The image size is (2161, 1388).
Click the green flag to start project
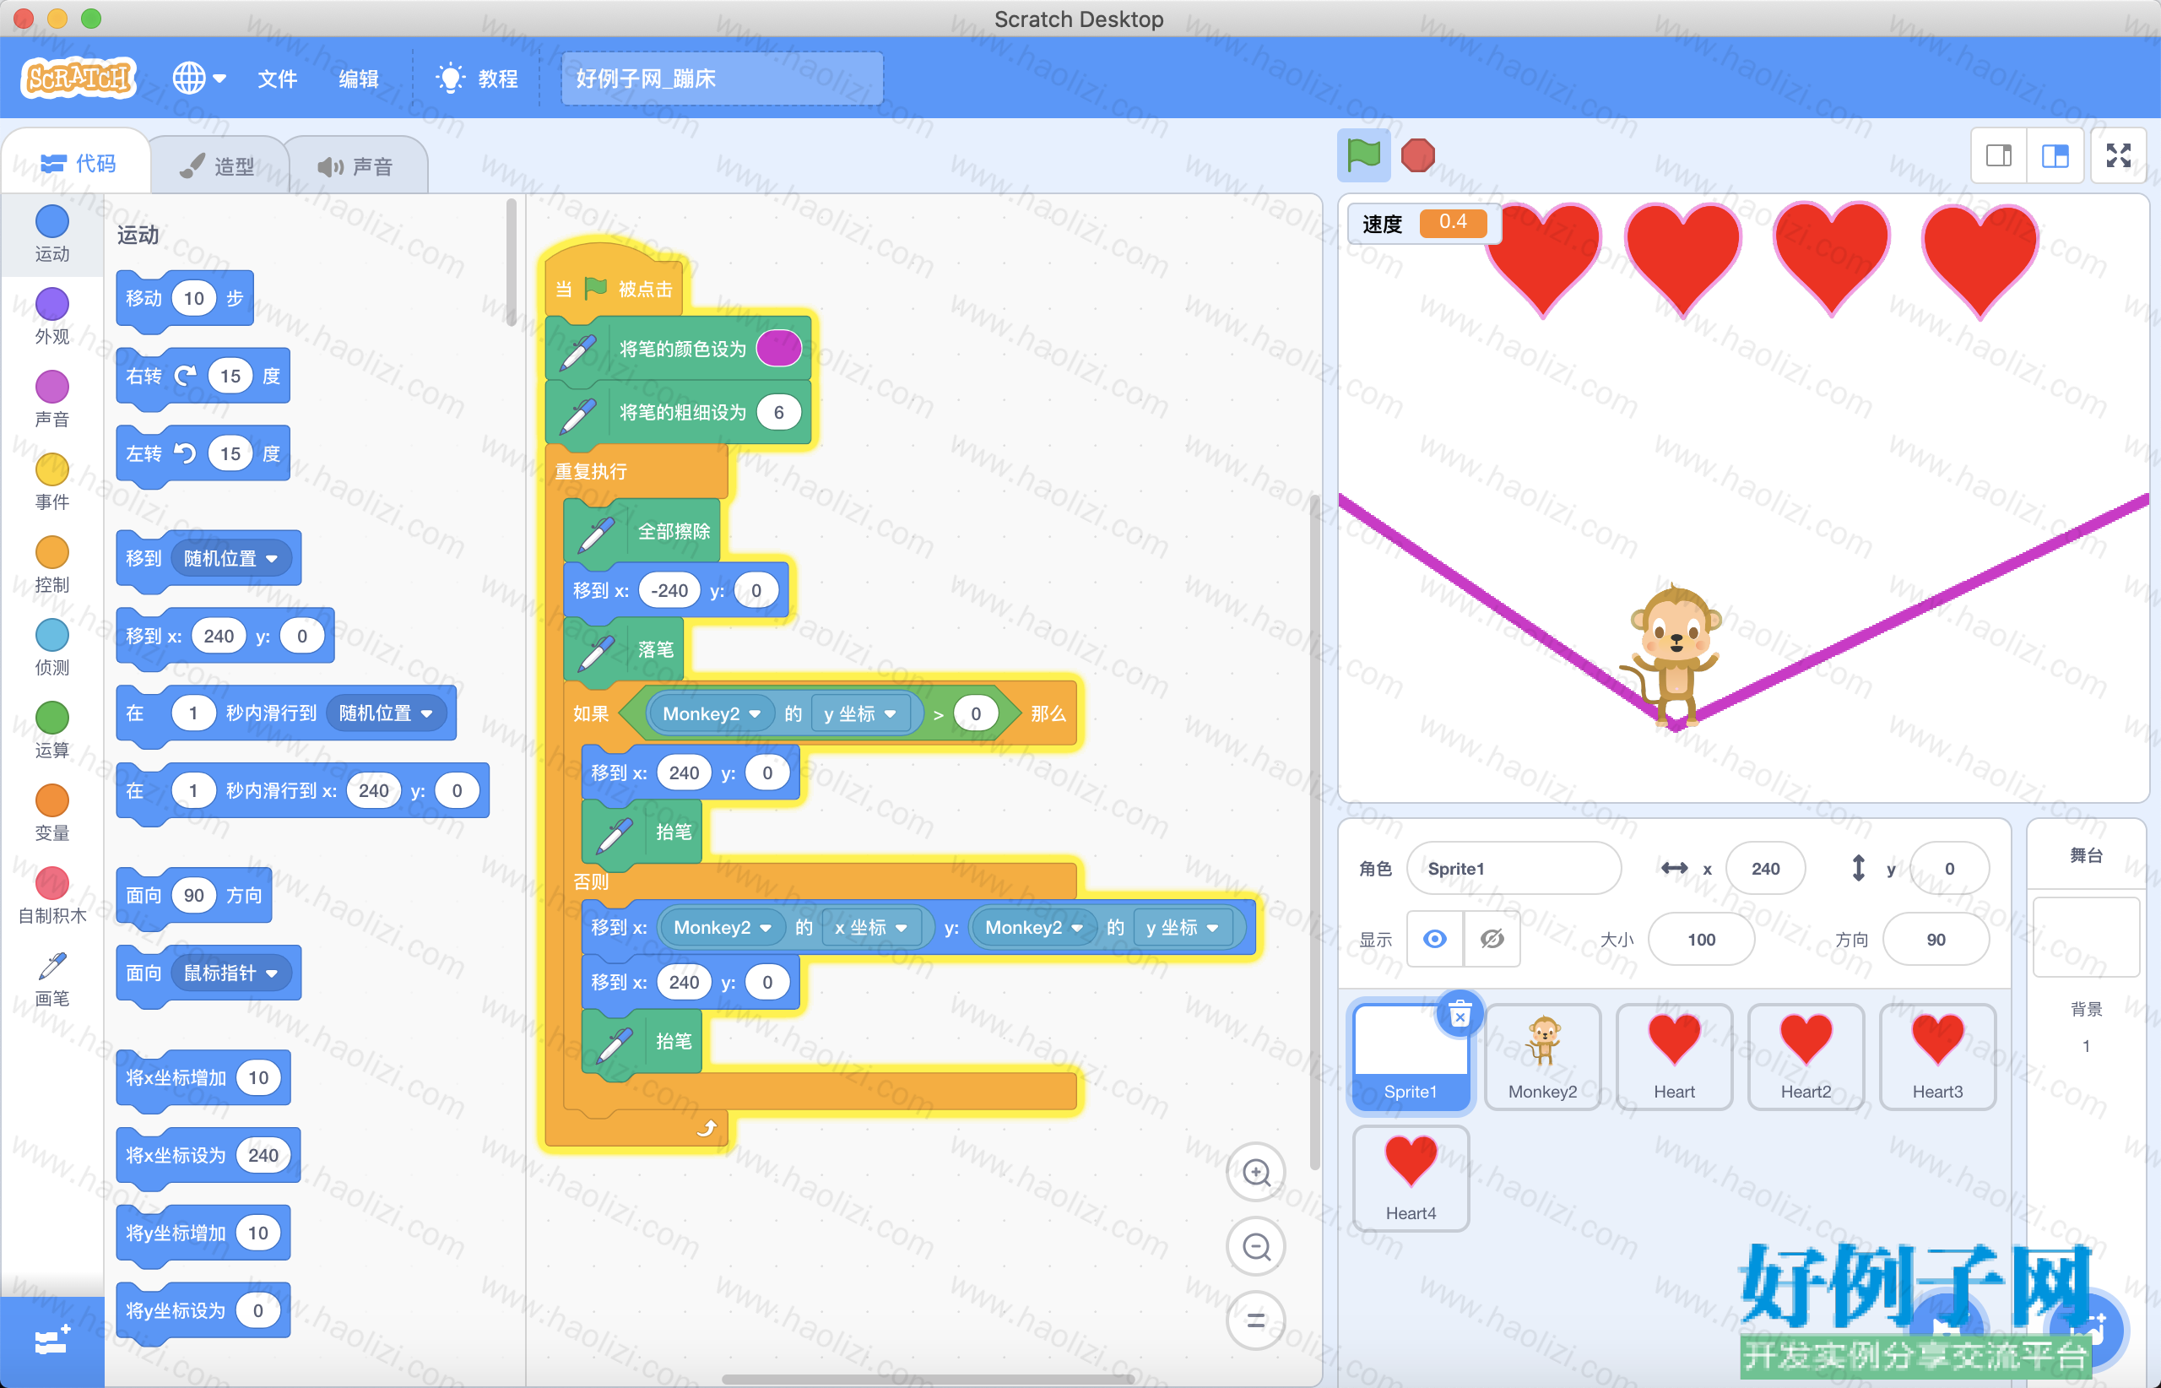coord(1363,155)
